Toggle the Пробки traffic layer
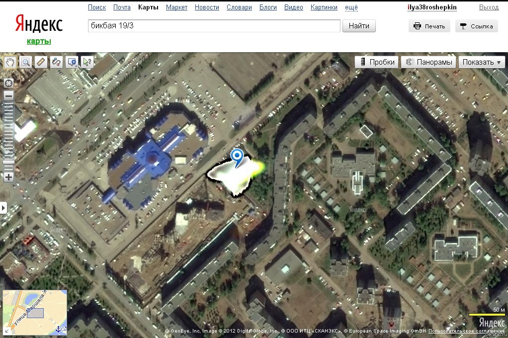 [x=377, y=62]
